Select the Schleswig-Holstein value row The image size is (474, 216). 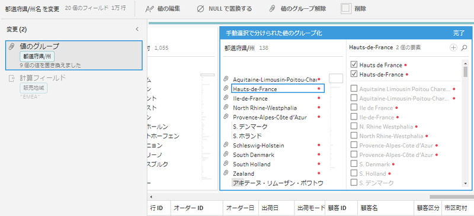[x=277, y=146]
